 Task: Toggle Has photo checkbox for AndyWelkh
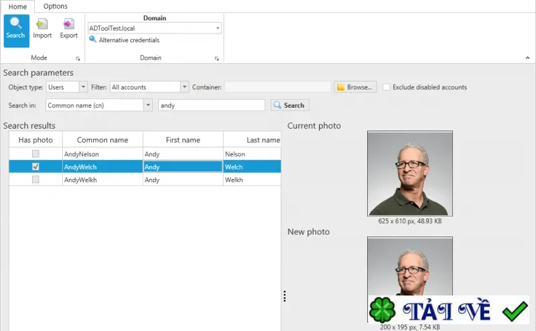tap(36, 180)
